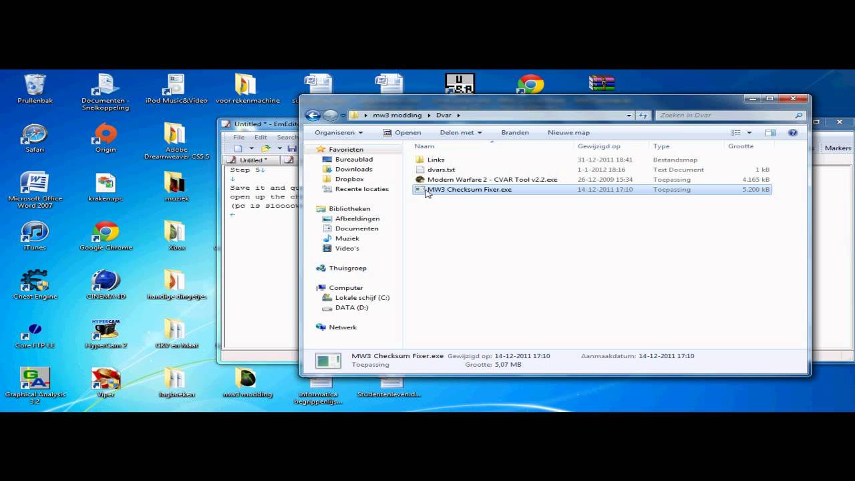Viewport: 855px width, 481px height.
Task: Select 'mw3 modding' in the address breadcrumb
Action: 397,115
